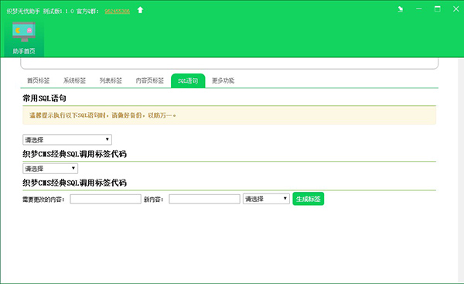Screen dimensions: 464x284
Task: Switch to the 系统标签 tab
Action: tap(74, 80)
